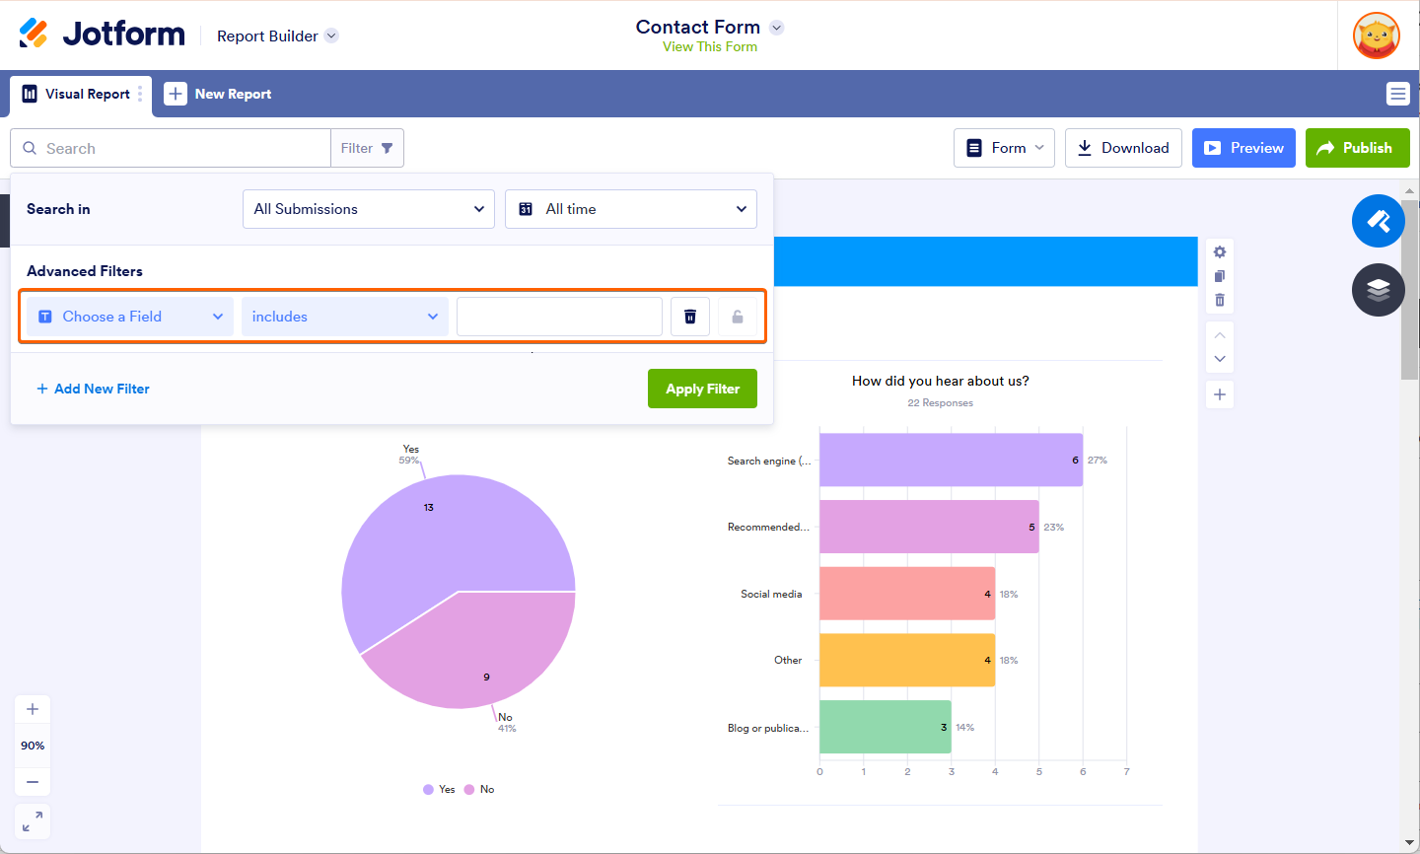
Task: Open element settings gear beside the header
Action: (x=1220, y=251)
